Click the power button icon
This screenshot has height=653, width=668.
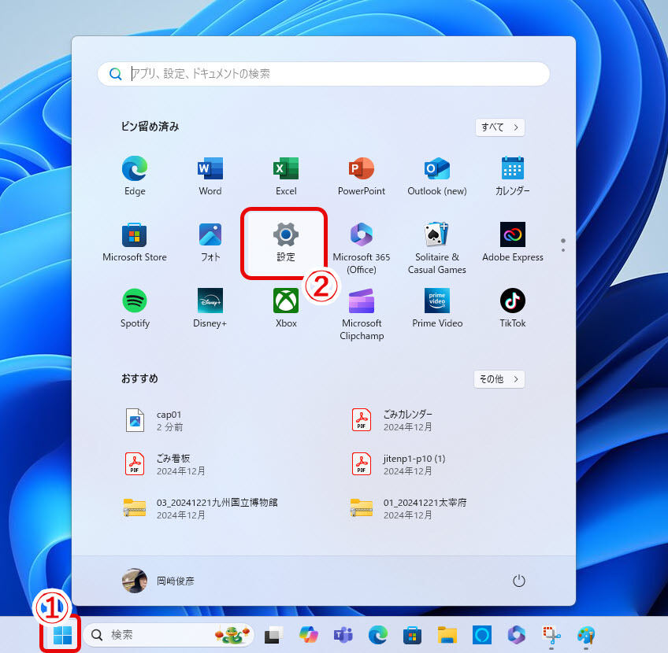(x=518, y=581)
